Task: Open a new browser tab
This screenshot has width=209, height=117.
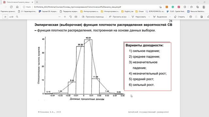Action: (x=37, y=2)
